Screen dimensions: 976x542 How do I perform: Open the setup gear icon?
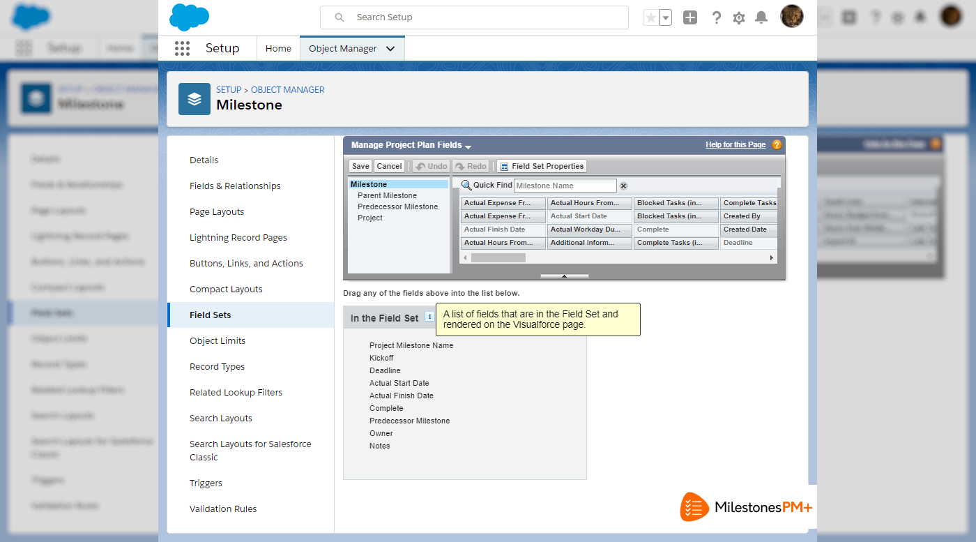(x=739, y=18)
